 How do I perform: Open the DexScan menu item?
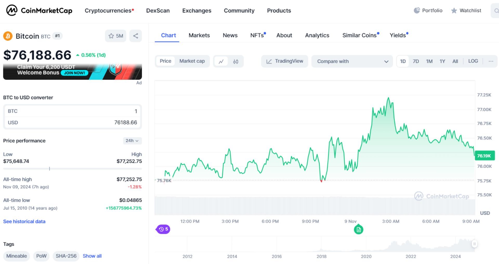point(158,11)
